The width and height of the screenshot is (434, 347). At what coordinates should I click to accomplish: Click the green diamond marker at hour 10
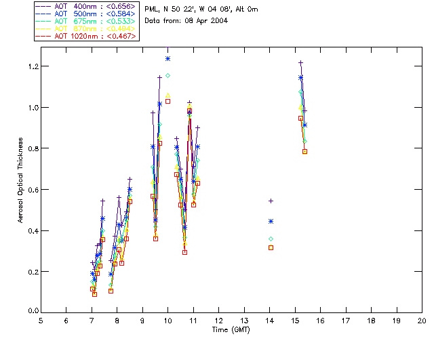point(167,75)
